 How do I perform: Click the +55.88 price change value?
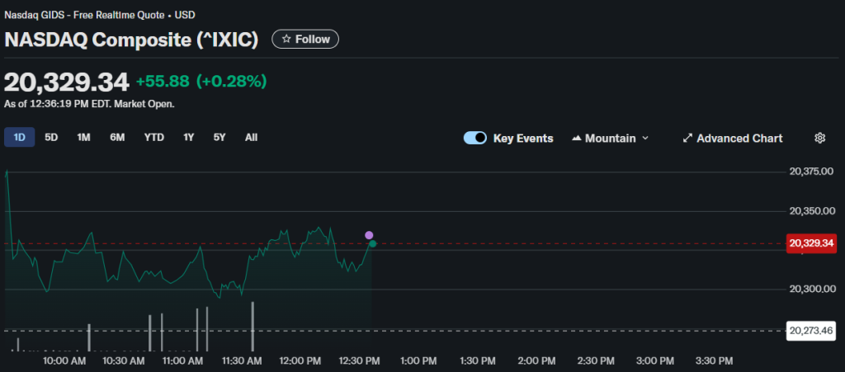pos(163,82)
